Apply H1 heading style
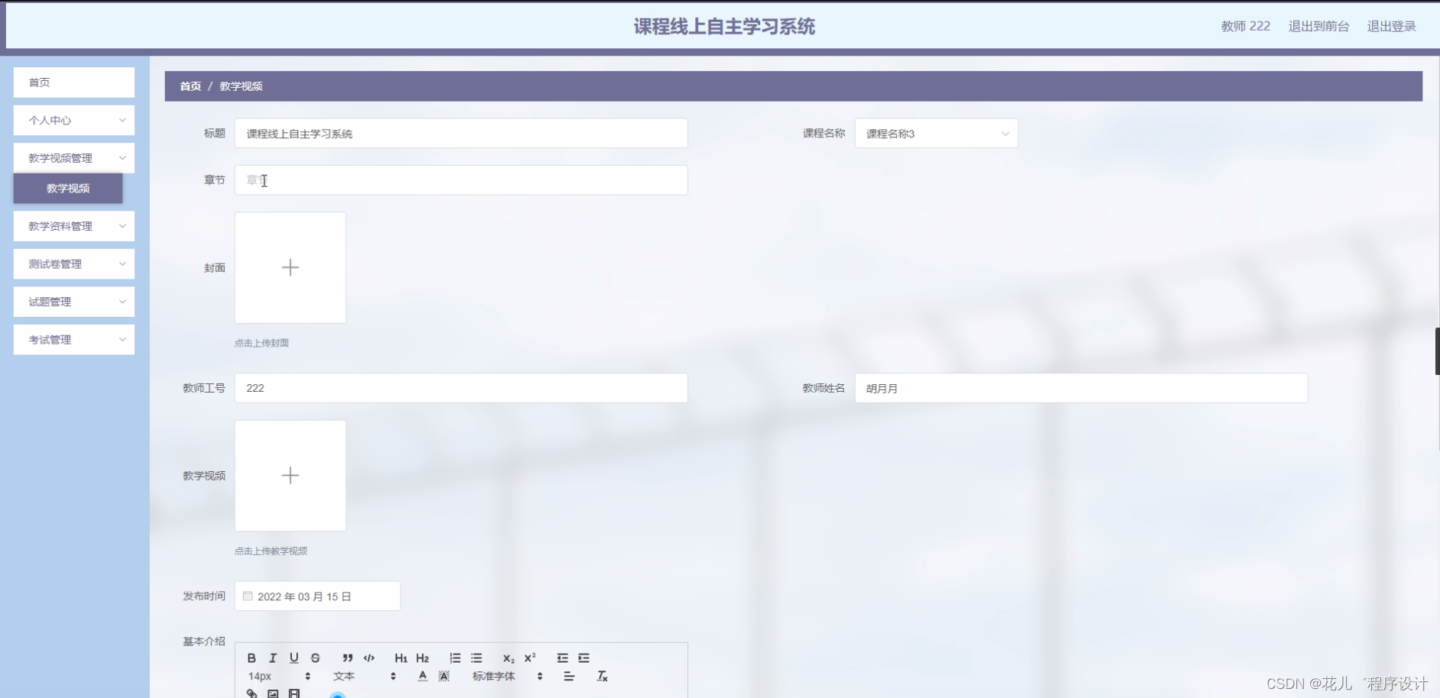1440x698 pixels. [401, 658]
